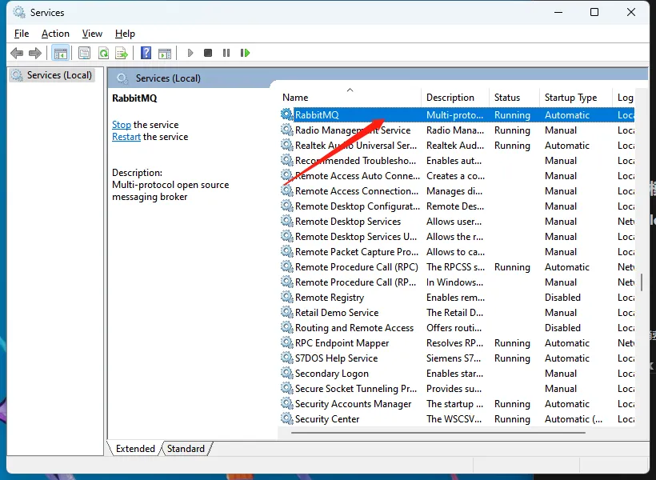
Task: Click the Restart Service green icon
Action: tap(245, 53)
